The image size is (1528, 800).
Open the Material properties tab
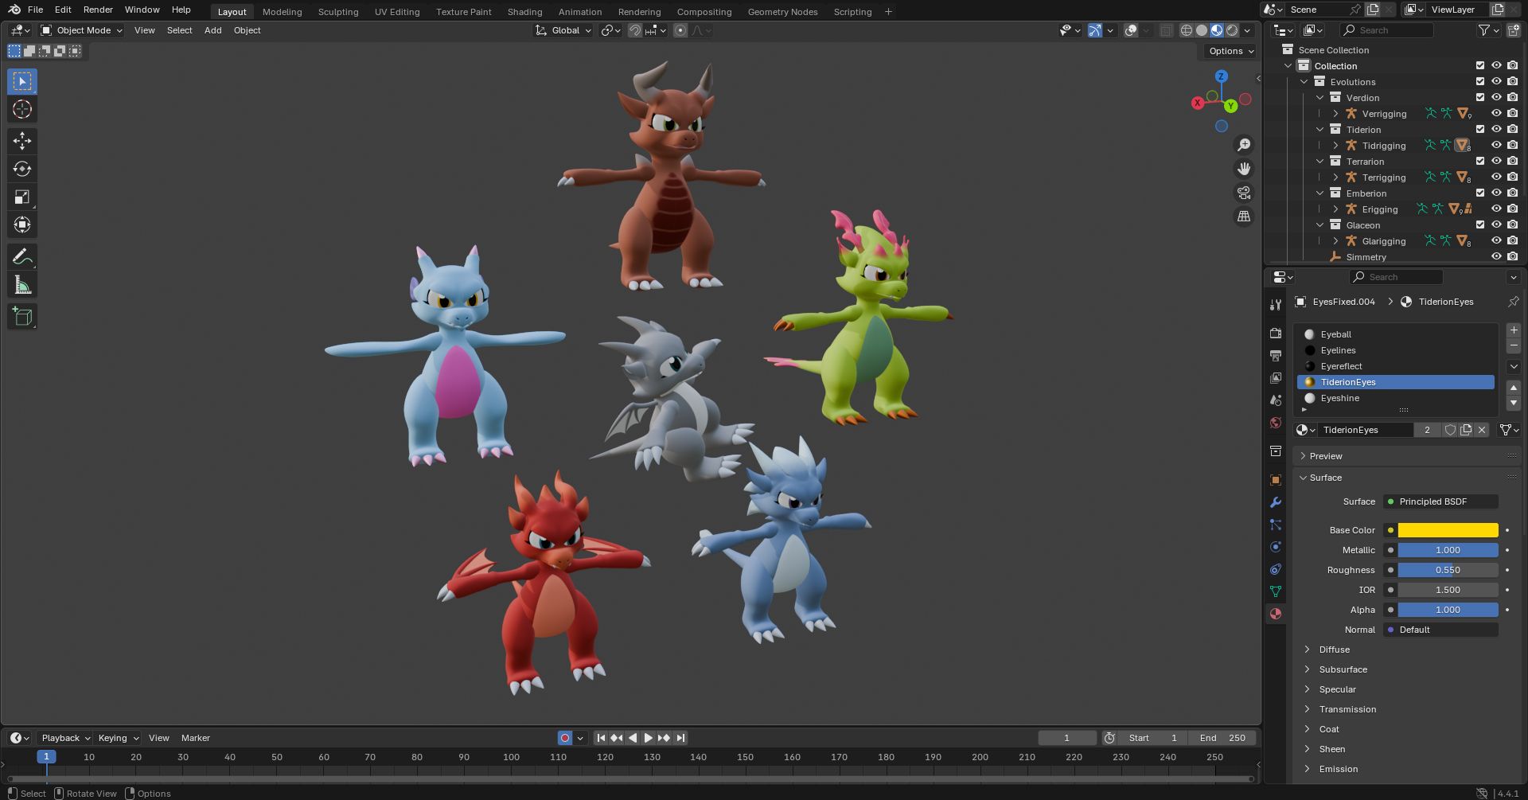1276,614
